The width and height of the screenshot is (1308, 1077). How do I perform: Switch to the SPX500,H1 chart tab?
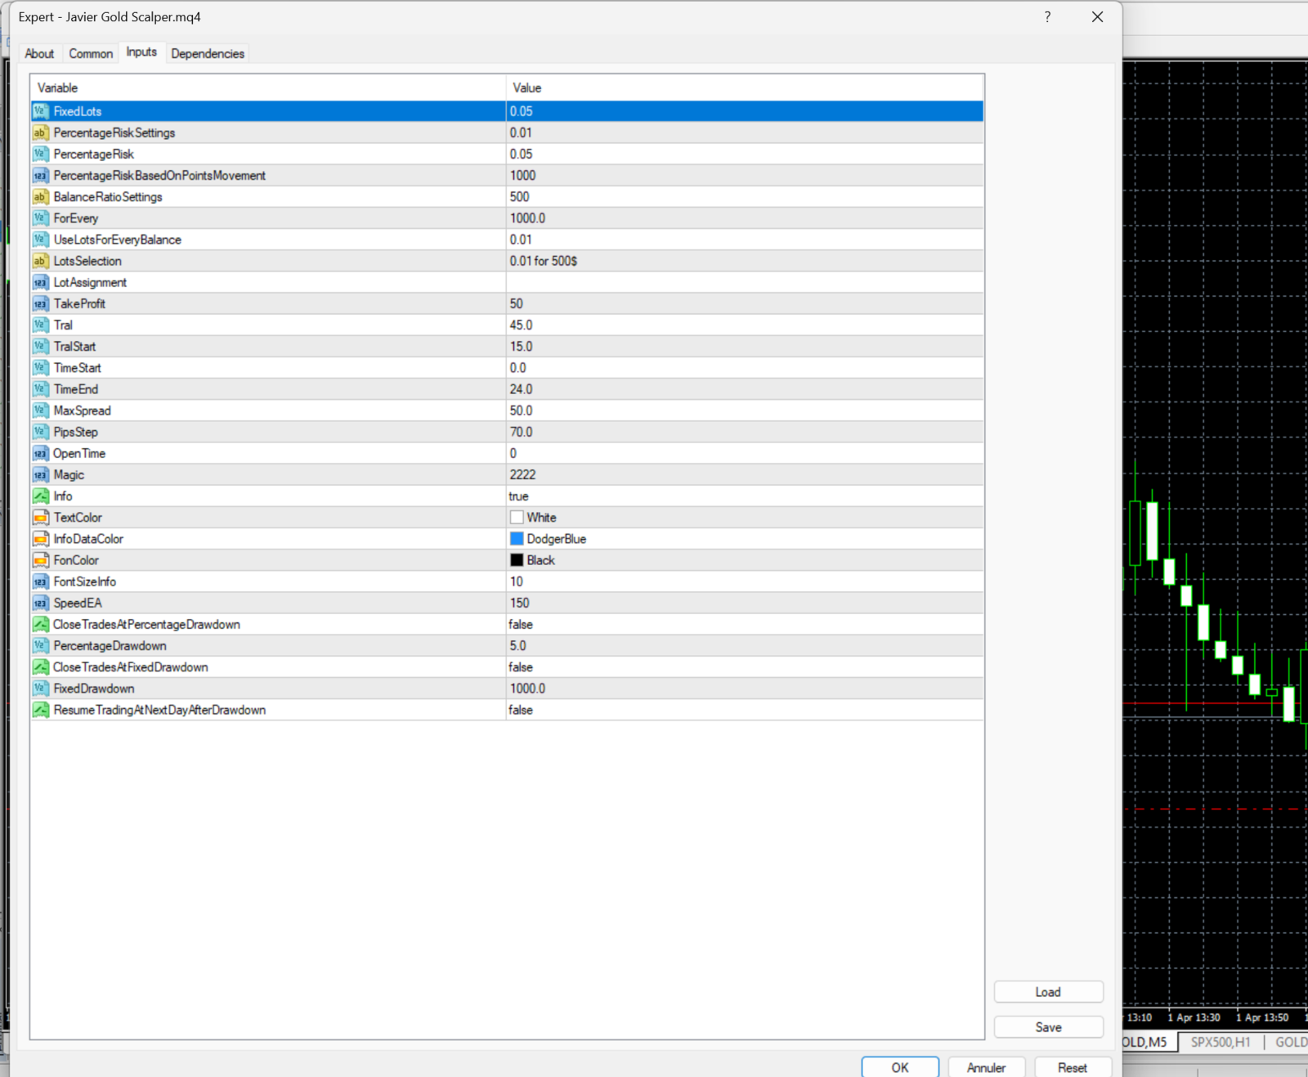[x=1221, y=1042]
